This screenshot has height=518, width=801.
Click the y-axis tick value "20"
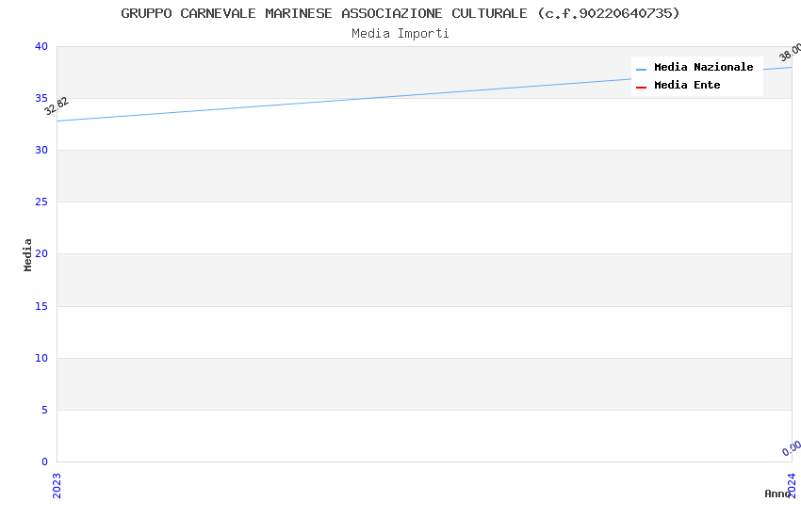click(x=41, y=253)
